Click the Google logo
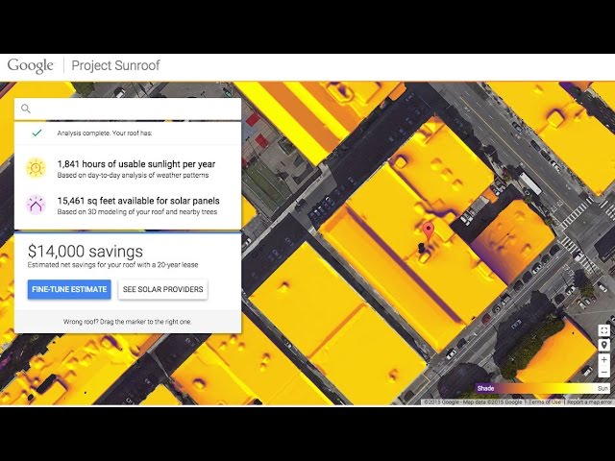Image resolution: width=615 pixels, height=461 pixels. [30, 66]
